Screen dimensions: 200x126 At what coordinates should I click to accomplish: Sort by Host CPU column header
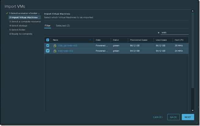(179, 40)
